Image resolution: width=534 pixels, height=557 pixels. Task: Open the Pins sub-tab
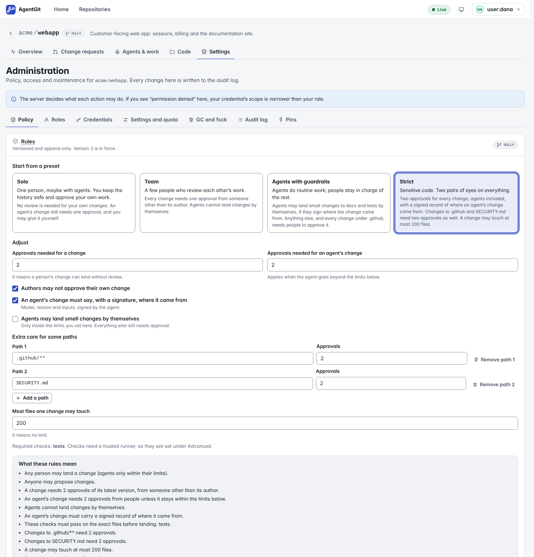[287, 120]
